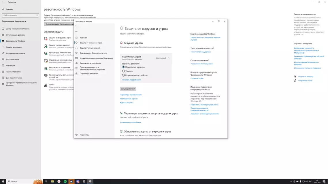Select 'Брандмауэр и безопасность сети' sidebar item
The width and height of the screenshot is (328, 184).
[93, 53]
